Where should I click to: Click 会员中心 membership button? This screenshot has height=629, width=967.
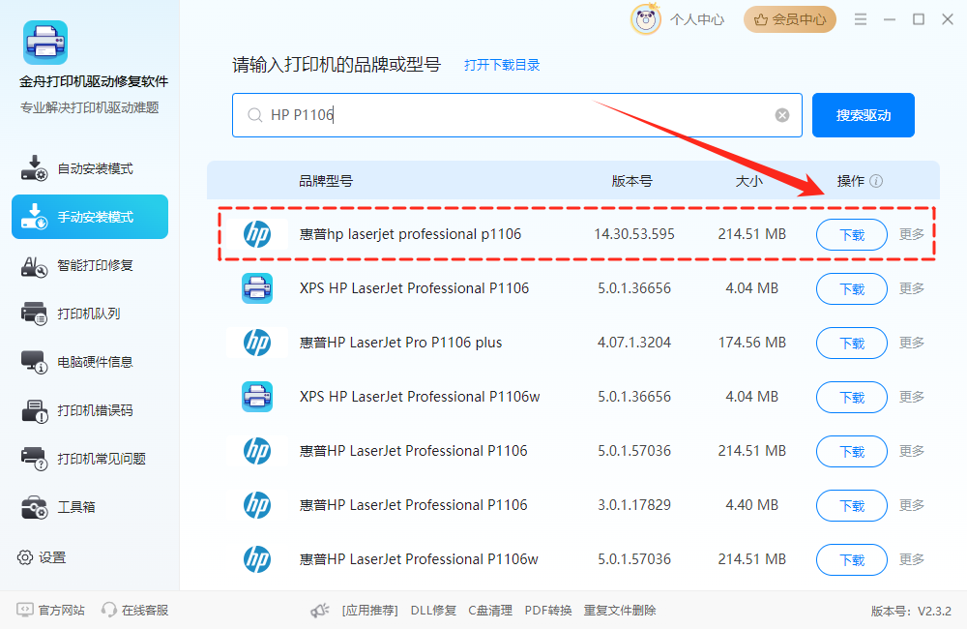click(789, 18)
